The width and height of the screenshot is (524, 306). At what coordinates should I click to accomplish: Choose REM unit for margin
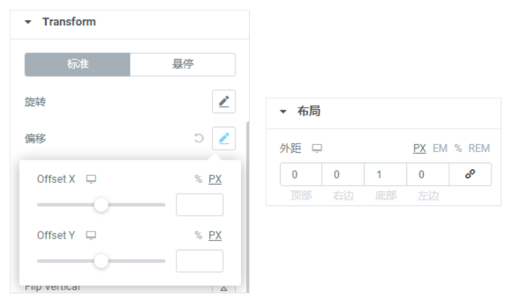(479, 148)
